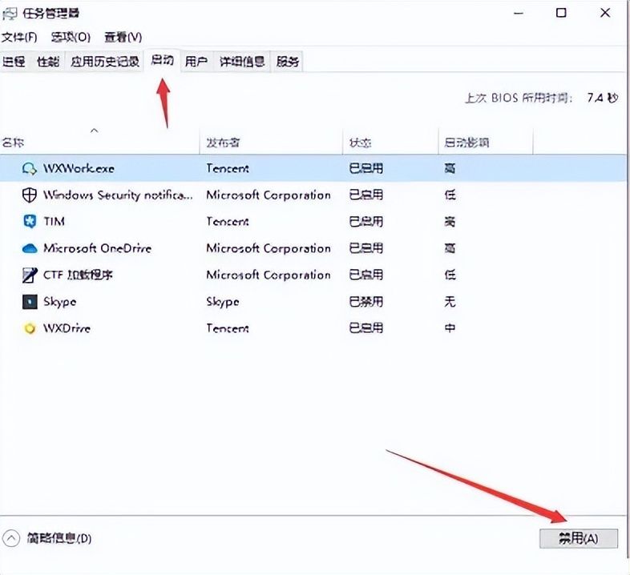Select the CTF 加载程序 entry name
This screenshot has height=575, width=630.
78,275
